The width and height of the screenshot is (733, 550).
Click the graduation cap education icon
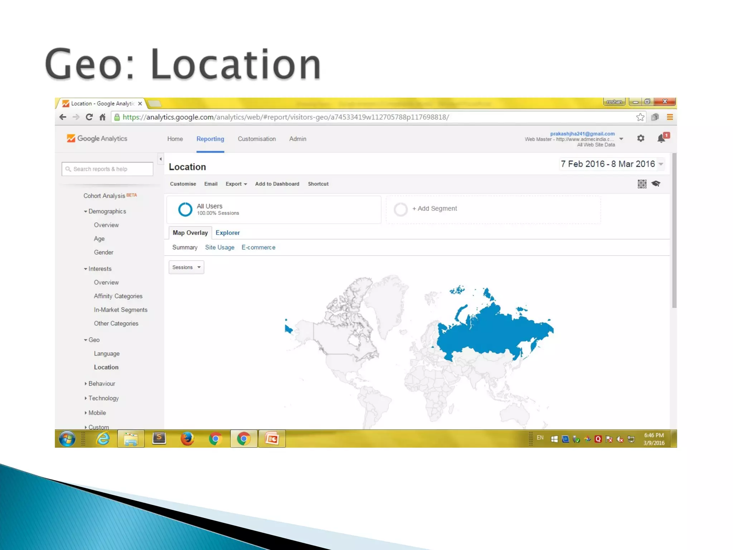pyautogui.click(x=656, y=184)
